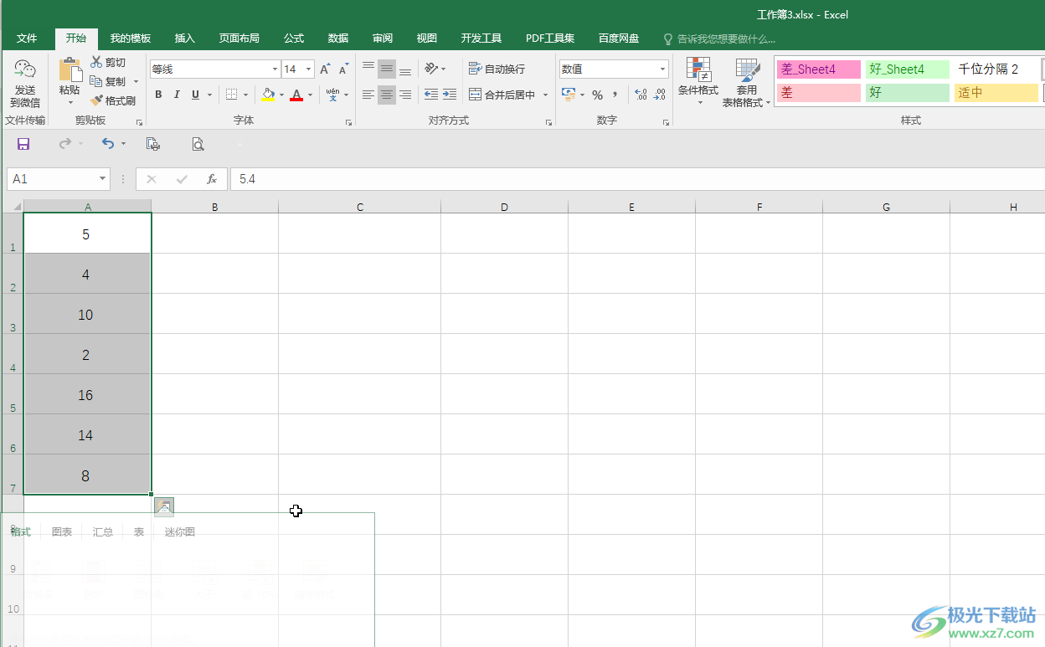This screenshot has width=1045, height=647.
Task: Click the Send to WeChat icon
Action: tap(25, 69)
